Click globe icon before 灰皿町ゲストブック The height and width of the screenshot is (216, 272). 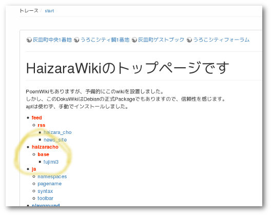pyautogui.click(x=134, y=40)
